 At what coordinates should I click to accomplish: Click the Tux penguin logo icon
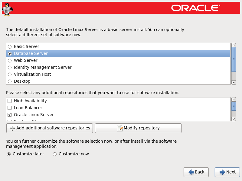click(x=7, y=9)
